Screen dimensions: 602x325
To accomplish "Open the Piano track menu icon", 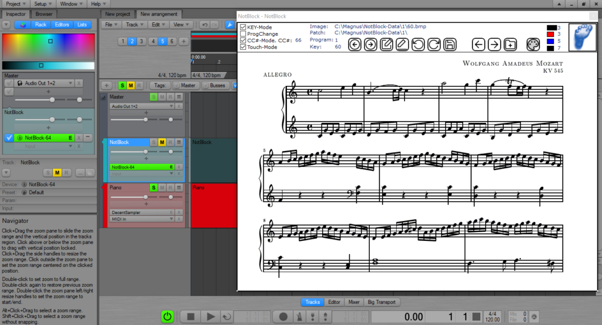I will tap(179, 187).
